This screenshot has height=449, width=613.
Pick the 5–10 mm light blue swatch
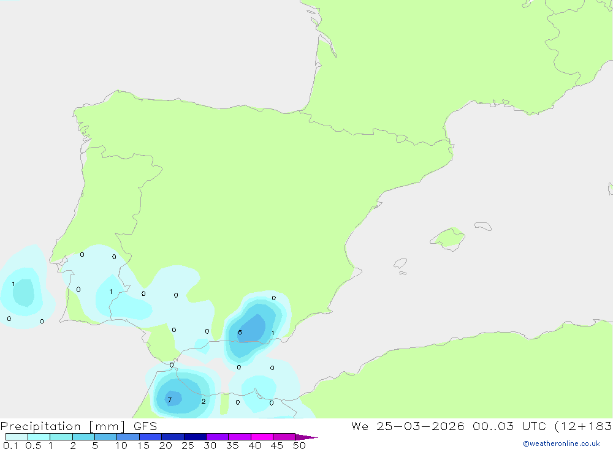[x=106, y=437]
